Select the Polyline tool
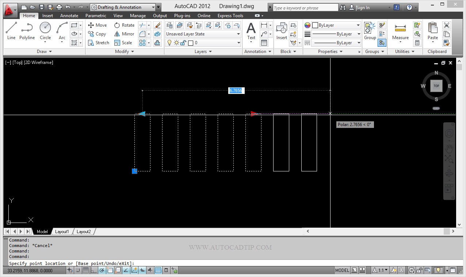 coord(27,29)
